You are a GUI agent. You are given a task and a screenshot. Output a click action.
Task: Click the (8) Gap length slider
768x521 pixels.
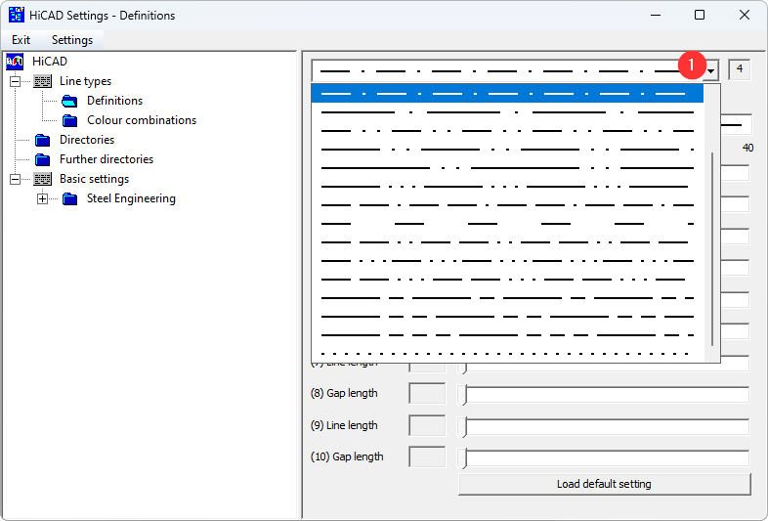[x=604, y=395]
